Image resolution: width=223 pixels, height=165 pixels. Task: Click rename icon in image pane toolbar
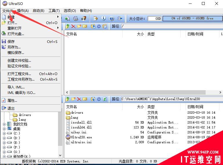[85, 26]
